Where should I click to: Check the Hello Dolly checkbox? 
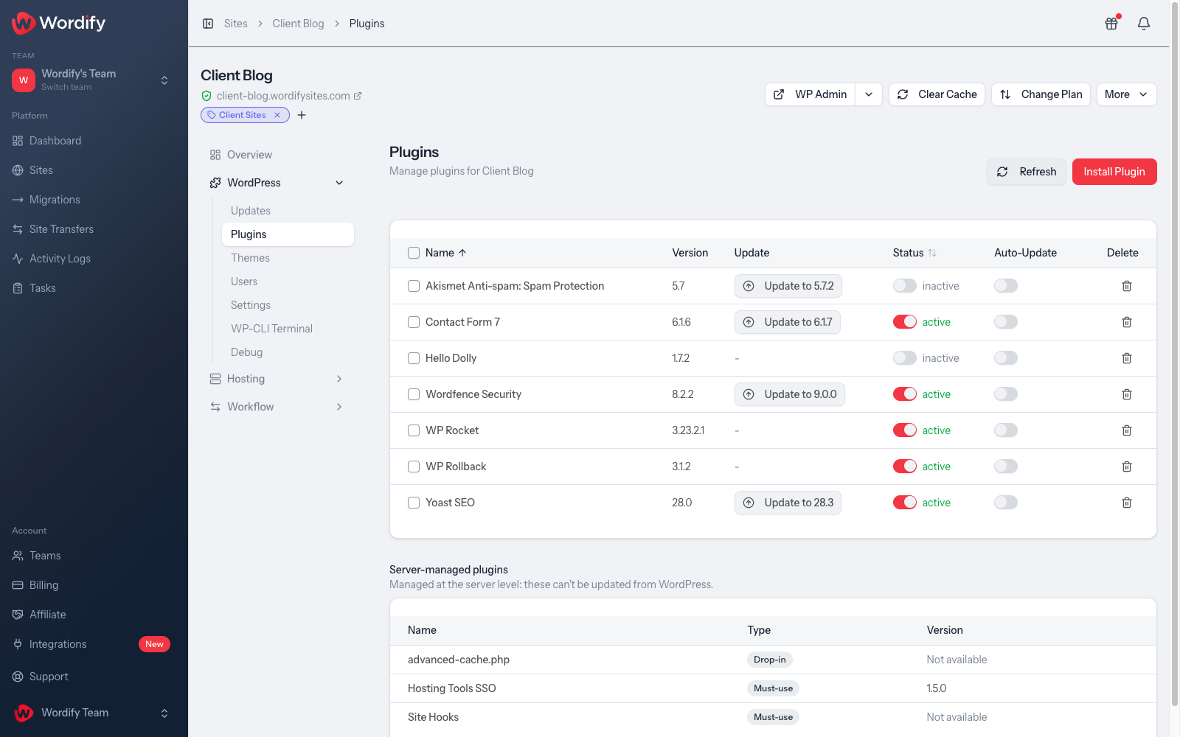(414, 358)
